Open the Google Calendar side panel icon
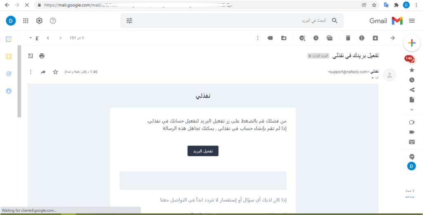Viewport: 423px width, 215px height. tap(9, 39)
